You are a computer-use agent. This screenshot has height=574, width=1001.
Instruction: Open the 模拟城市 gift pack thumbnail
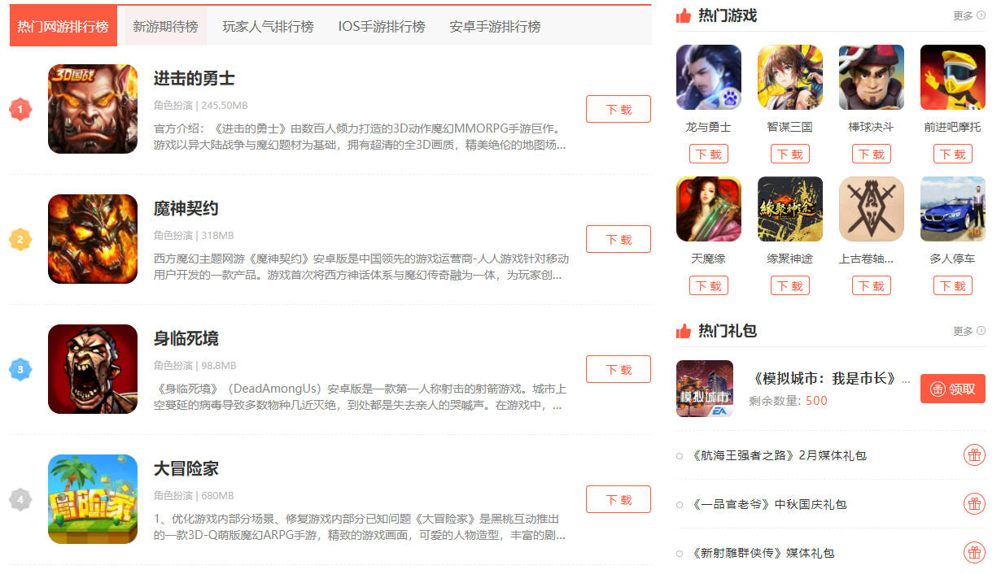tap(705, 389)
